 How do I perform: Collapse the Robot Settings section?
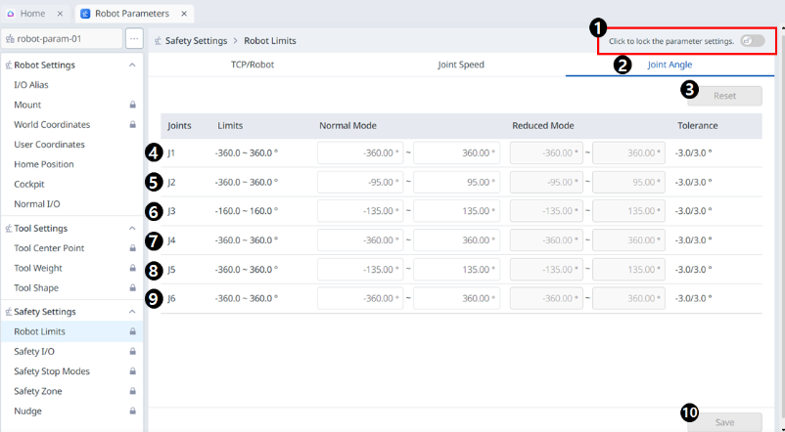click(132, 65)
